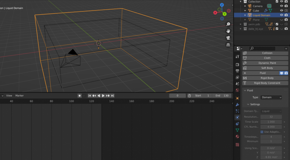Open the Modifiers wrench tab
290x160 pixels.
238,105
